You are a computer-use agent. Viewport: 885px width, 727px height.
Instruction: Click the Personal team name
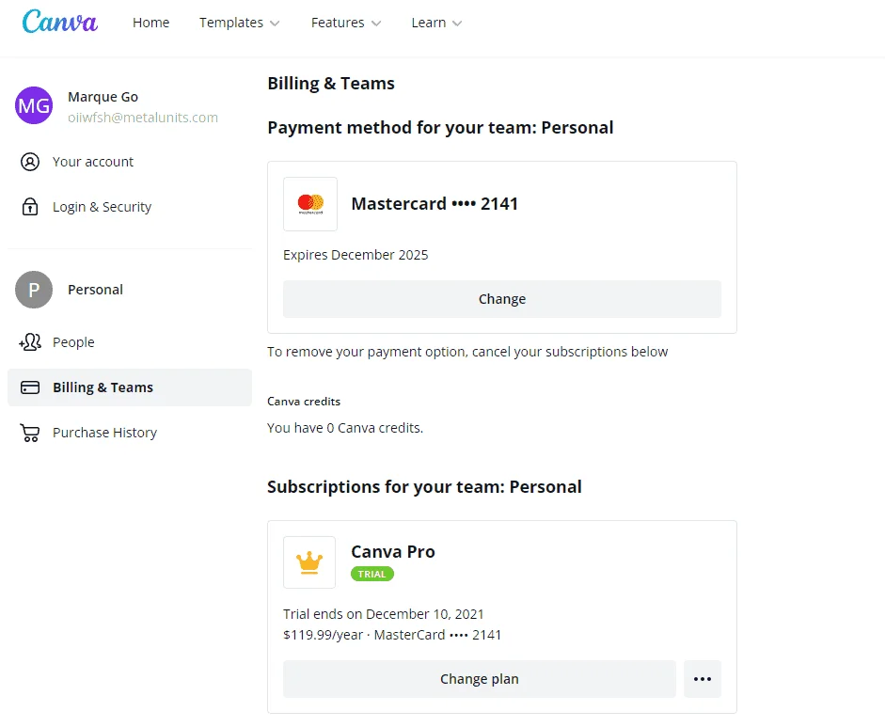pyautogui.click(x=95, y=290)
